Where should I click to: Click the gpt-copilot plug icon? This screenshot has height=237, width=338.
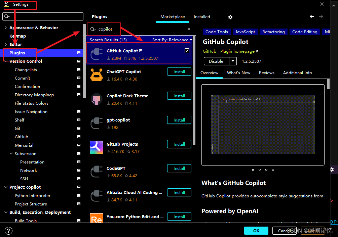(x=97, y=123)
